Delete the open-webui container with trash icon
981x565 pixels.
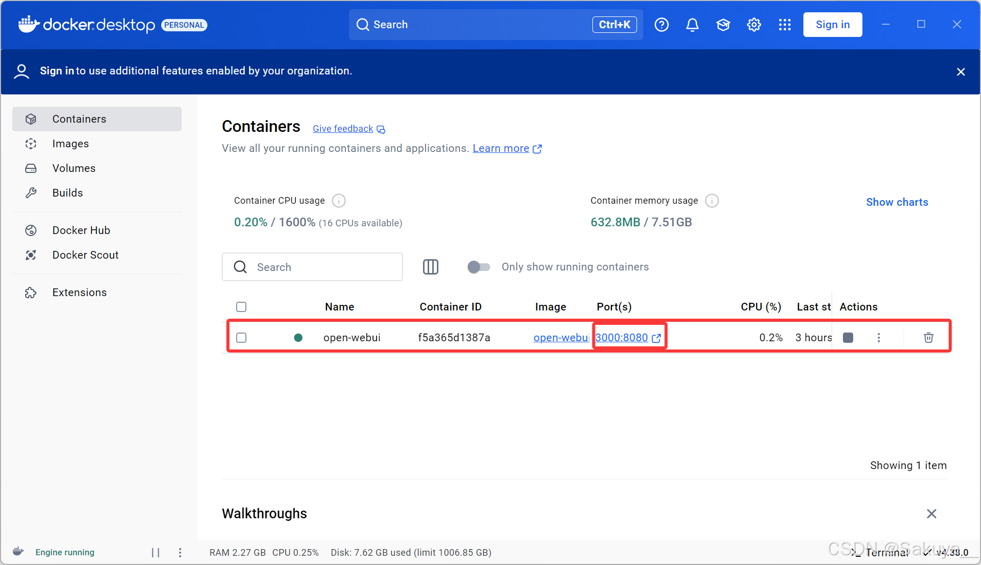click(929, 338)
